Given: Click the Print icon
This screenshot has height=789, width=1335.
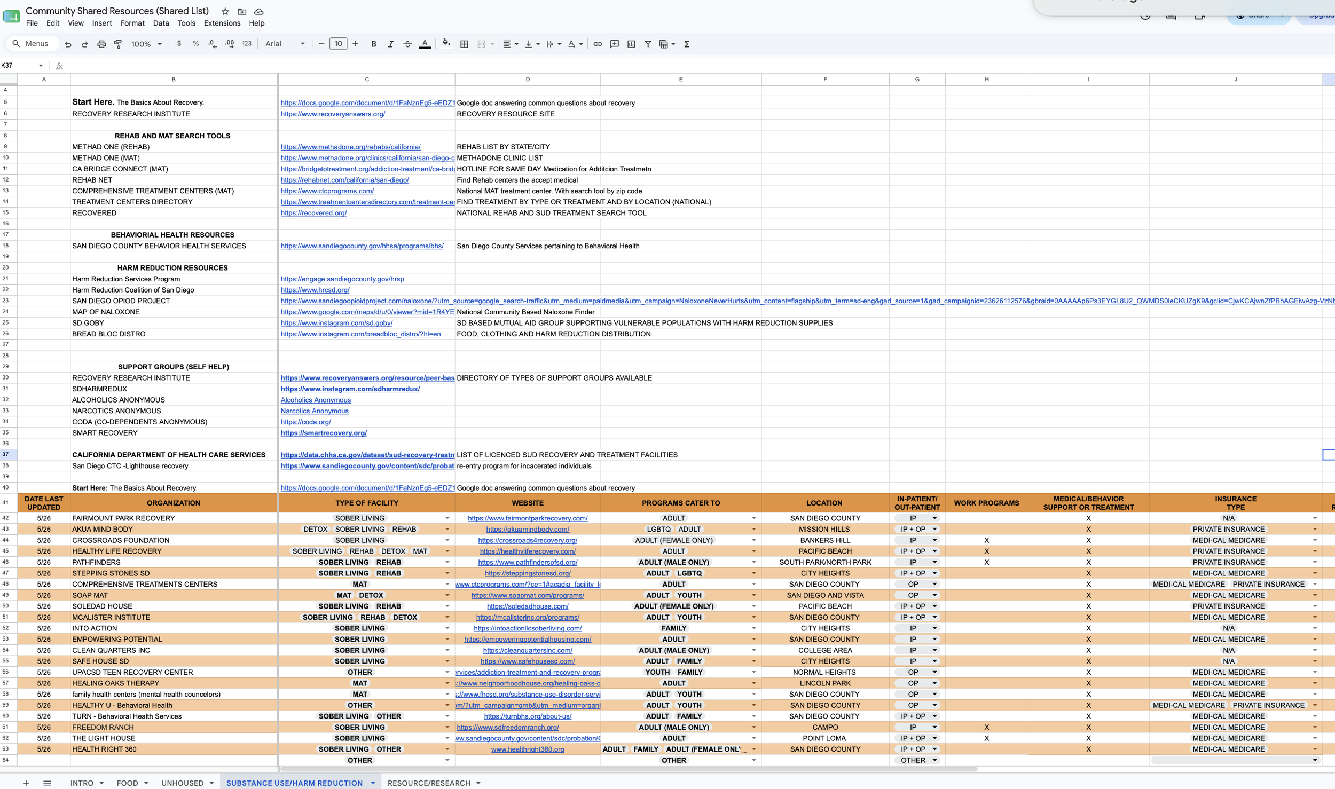Looking at the screenshot, I should click(101, 44).
